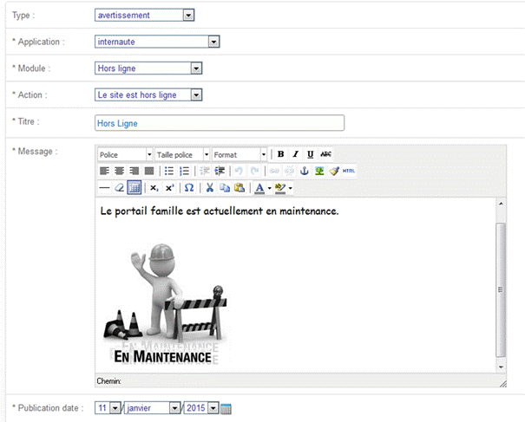Apply subscript formatting
The image size is (525, 422).
point(154,187)
